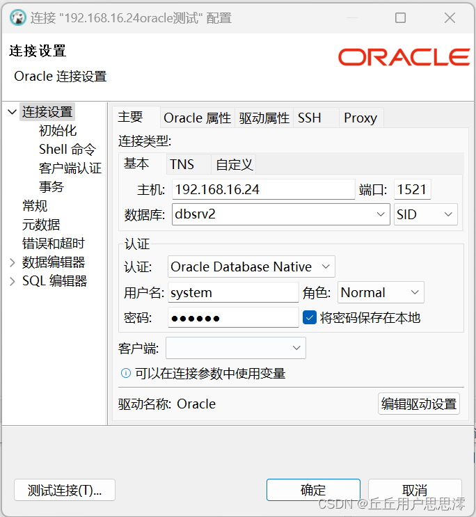Click the DBeaver app icon in title bar
This screenshot has height=517, width=476.
click(18, 18)
